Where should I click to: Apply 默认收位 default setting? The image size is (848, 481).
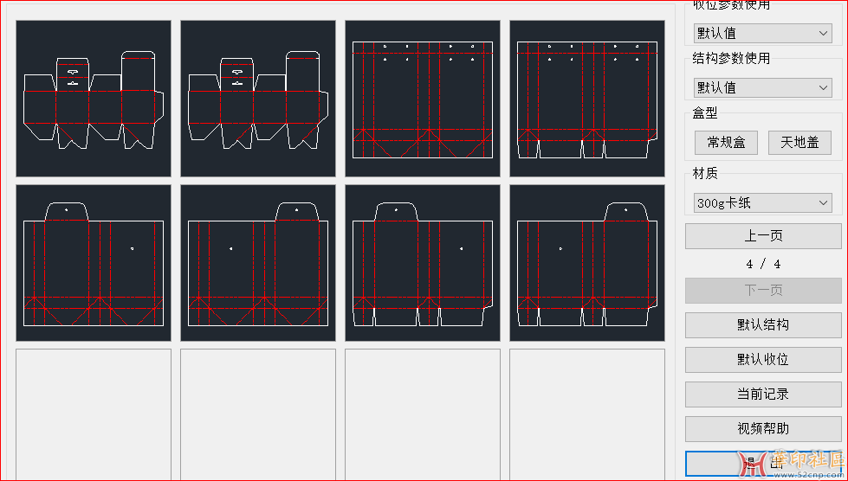click(x=763, y=360)
